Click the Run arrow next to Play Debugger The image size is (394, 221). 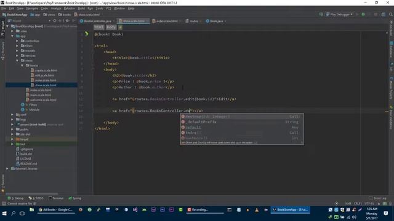click(x=357, y=15)
